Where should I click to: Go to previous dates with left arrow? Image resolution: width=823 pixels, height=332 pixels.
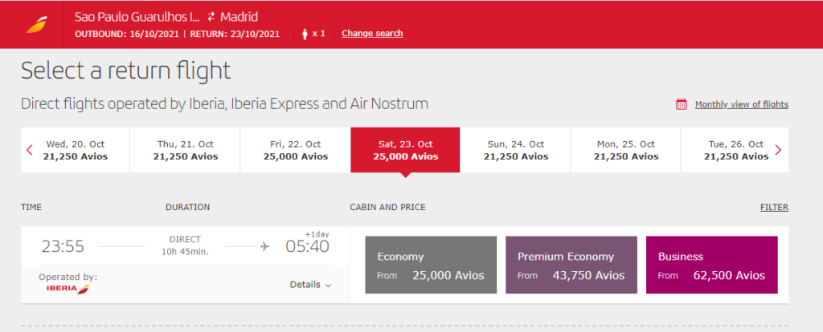(30, 150)
